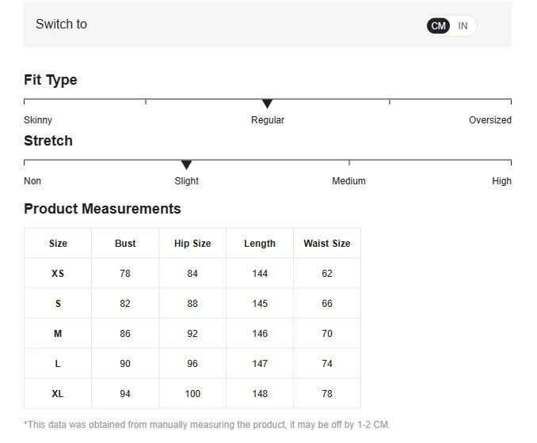Click the Oversized fit label
Image resolution: width=537 pixels, height=443 pixels.
click(489, 120)
